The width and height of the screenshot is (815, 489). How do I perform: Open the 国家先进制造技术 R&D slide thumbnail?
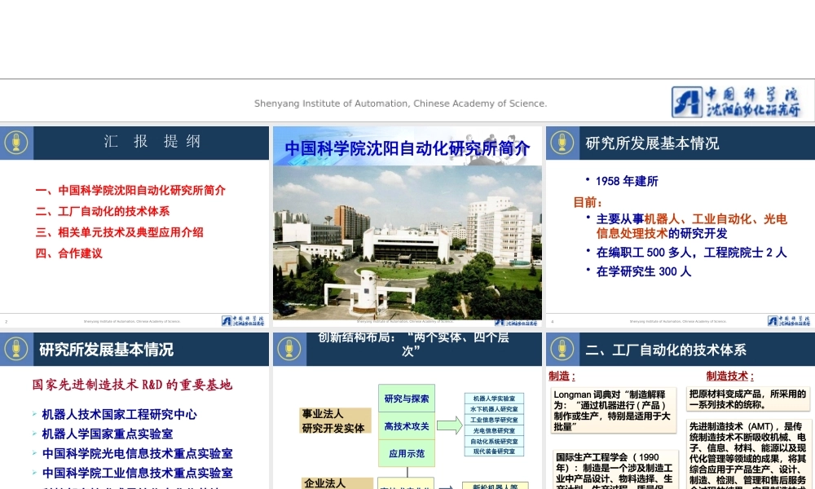[x=134, y=411]
